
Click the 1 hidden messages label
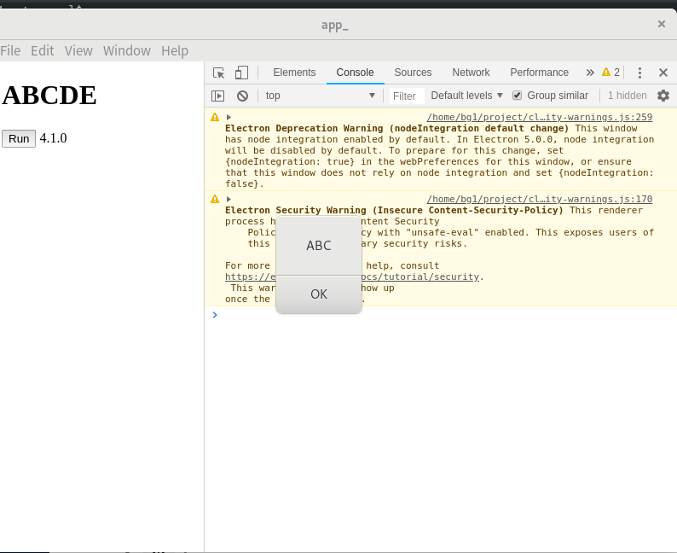627,96
